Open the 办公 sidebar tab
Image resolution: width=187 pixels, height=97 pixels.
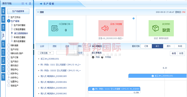(x=3, y=52)
